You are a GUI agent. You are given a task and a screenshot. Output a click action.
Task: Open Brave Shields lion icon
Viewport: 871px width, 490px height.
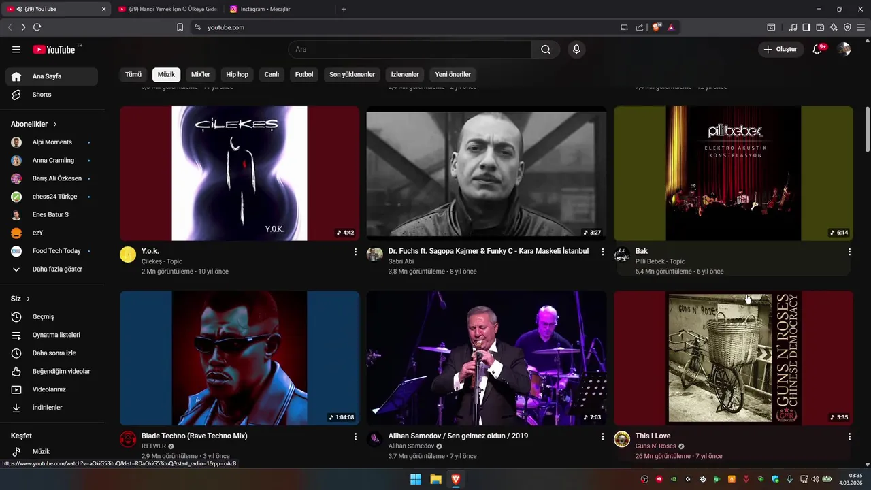point(656,27)
